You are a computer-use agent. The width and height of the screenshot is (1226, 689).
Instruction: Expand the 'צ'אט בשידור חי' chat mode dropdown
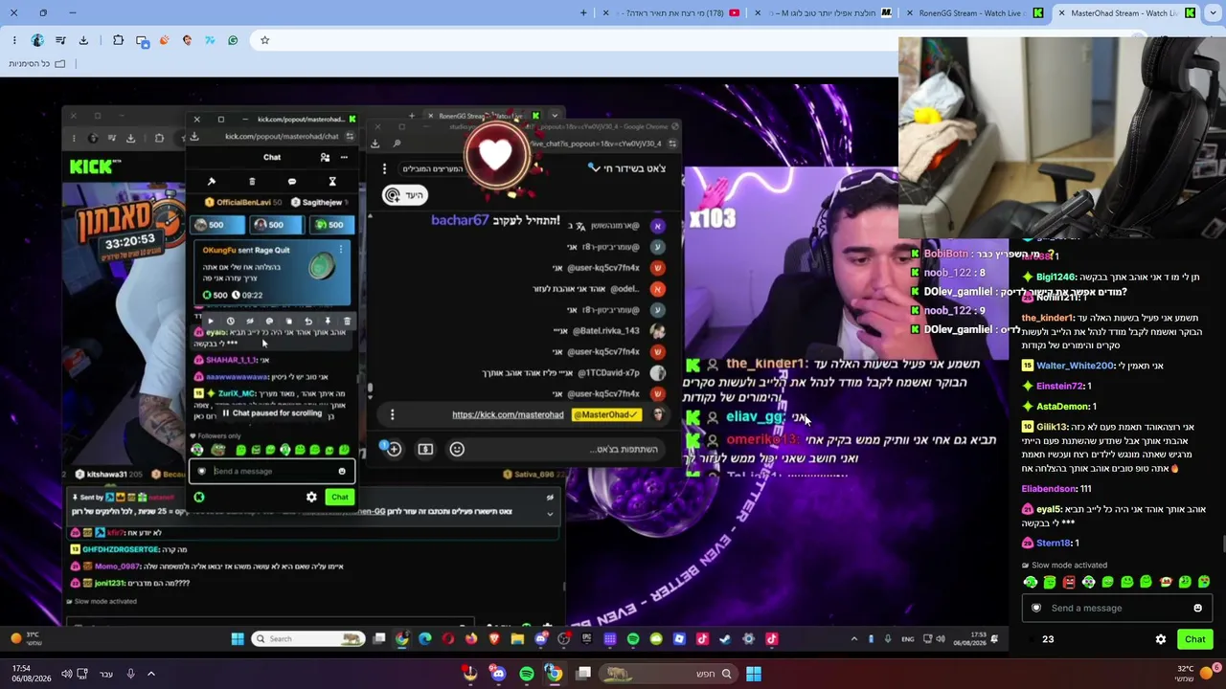click(x=627, y=168)
